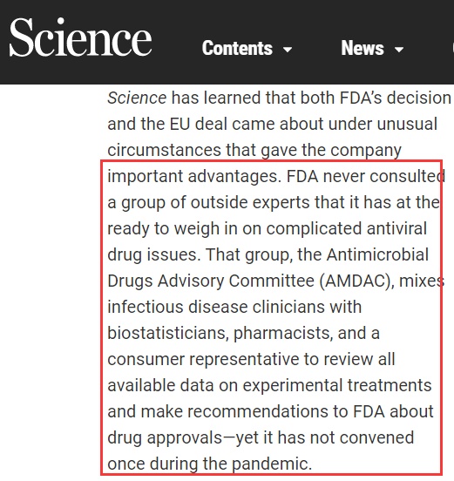Click "drug approvals" in the paragraph
This screenshot has width=454, height=481.
165,438
